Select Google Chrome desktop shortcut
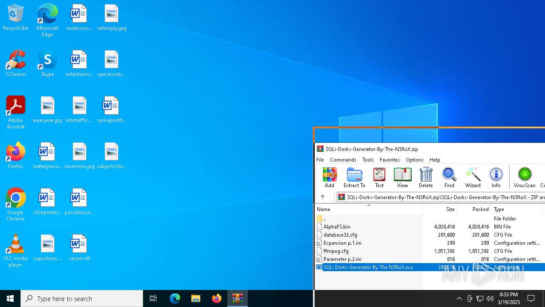Image resolution: width=545 pixels, height=307 pixels. click(16, 205)
